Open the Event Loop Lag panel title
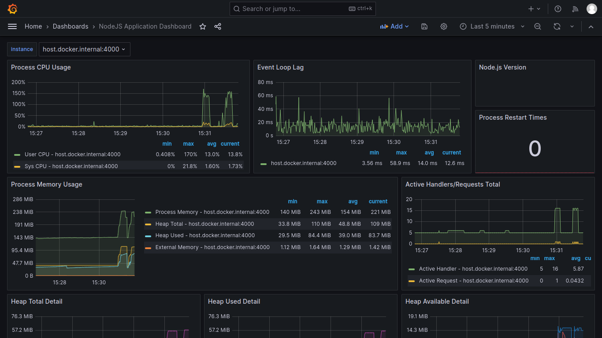 (x=280, y=67)
